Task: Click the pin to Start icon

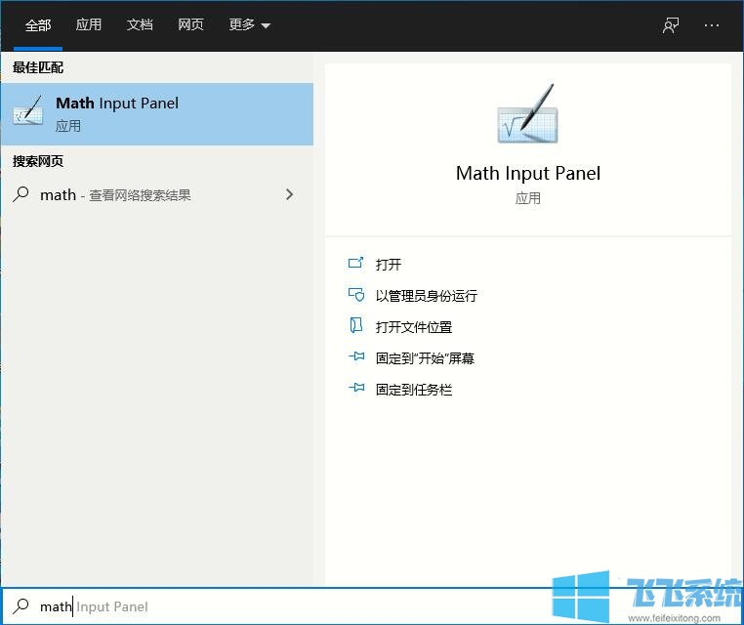Action: pos(356,356)
